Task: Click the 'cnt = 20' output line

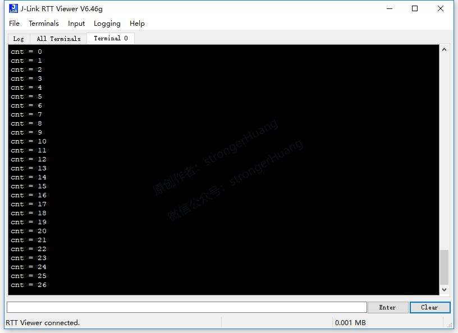Action: 29,231
